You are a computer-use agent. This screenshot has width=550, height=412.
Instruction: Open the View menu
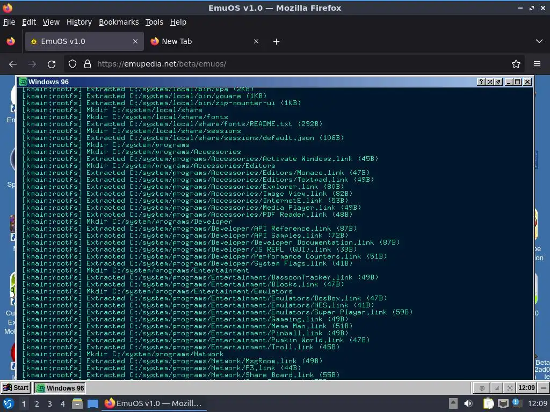[x=51, y=22]
